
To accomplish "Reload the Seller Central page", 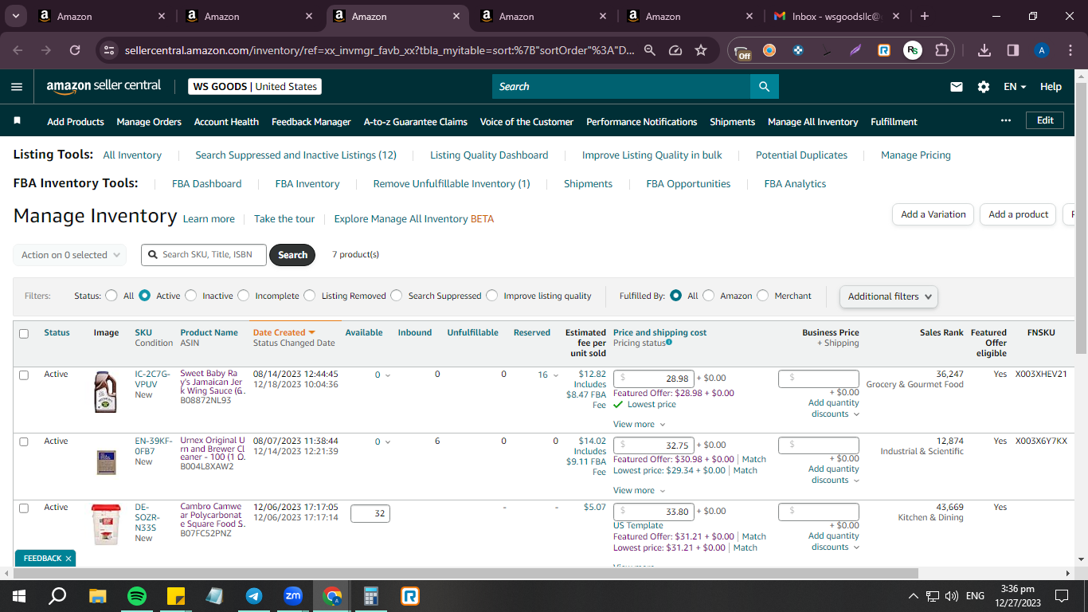I will click(75, 50).
